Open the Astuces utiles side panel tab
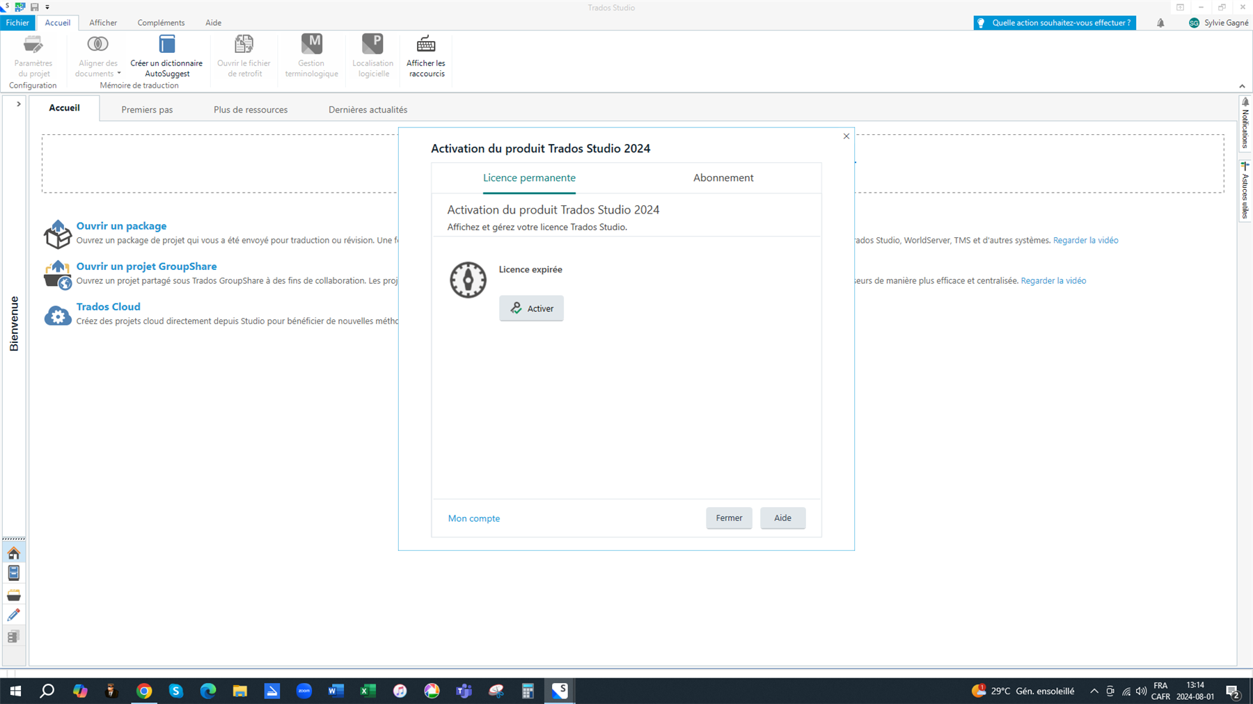 1245,191
